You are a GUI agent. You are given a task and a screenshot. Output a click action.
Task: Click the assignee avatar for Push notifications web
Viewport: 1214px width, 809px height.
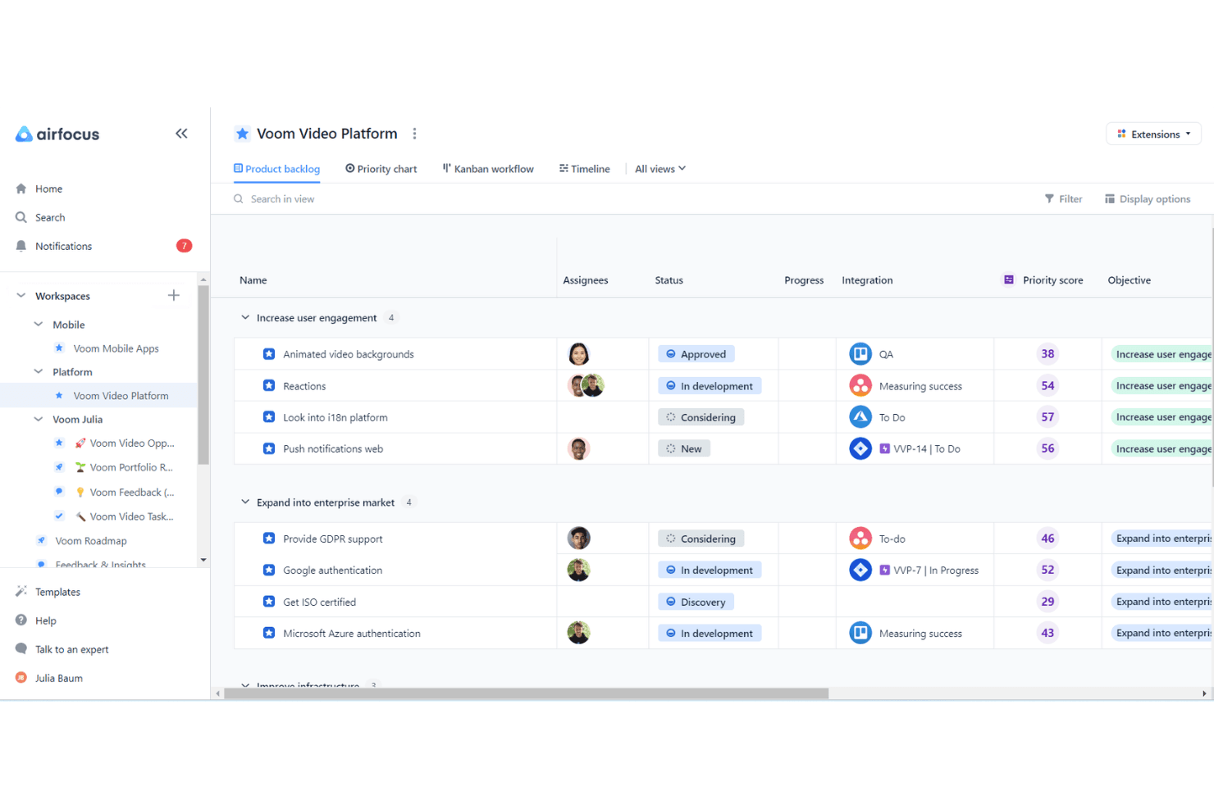pyautogui.click(x=578, y=448)
